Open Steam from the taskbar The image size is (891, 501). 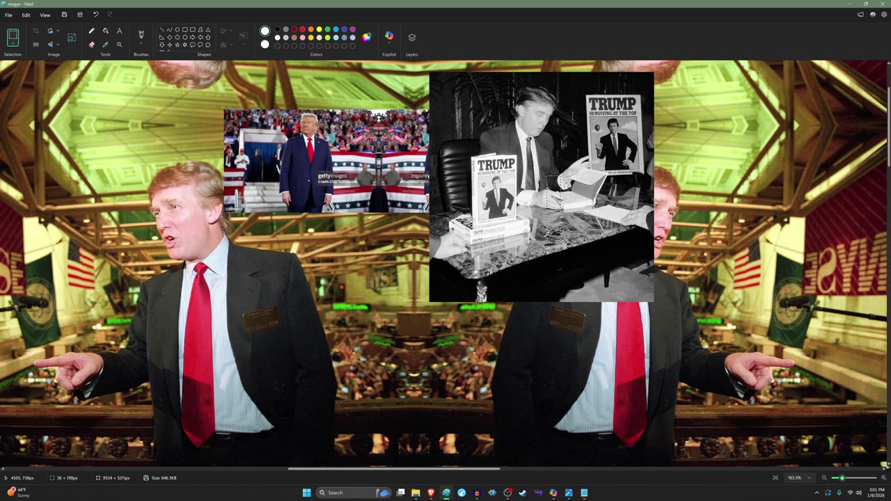[523, 493]
